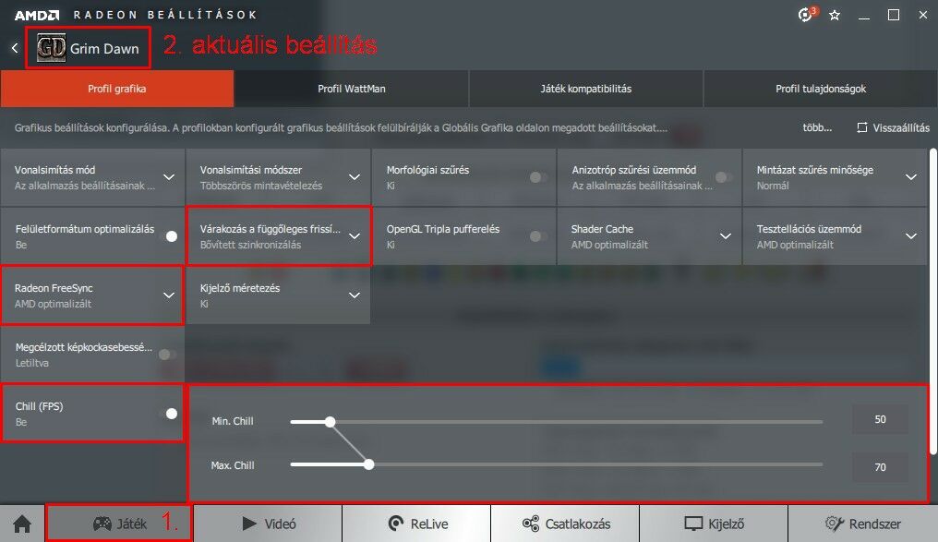Toggle Anizotróp szűrési üzemmód switch
Screen dimensions: 938x542
coord(724,177)
